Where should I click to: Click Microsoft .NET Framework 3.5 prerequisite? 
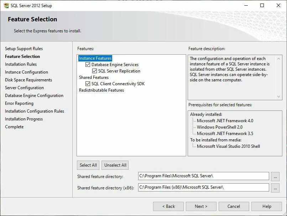(x=225, y=134)
